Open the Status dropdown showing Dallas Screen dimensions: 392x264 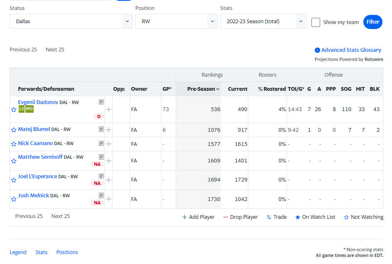(71, 21)
